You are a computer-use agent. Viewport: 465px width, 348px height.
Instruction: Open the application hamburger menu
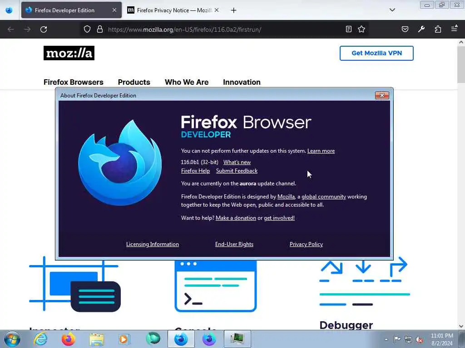454,29
